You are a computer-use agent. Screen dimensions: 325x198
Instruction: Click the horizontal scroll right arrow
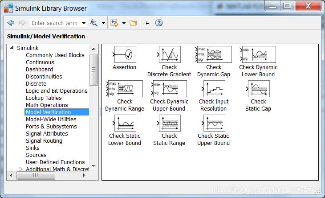(x=84, y=175)
